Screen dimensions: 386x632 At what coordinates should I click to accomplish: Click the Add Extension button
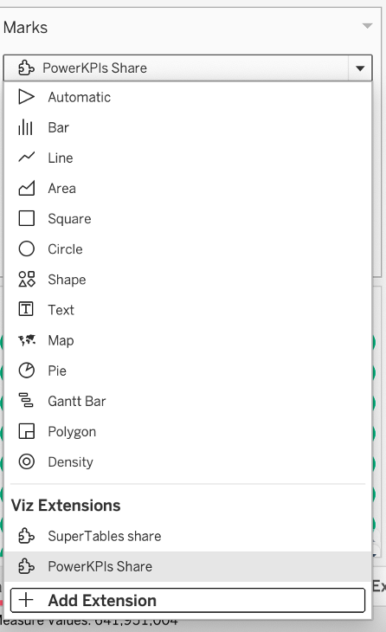coord(188,600)
